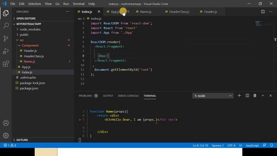Switch to the HeaderClass.js editor tab
277x156 pixels.
coord(179,12)
